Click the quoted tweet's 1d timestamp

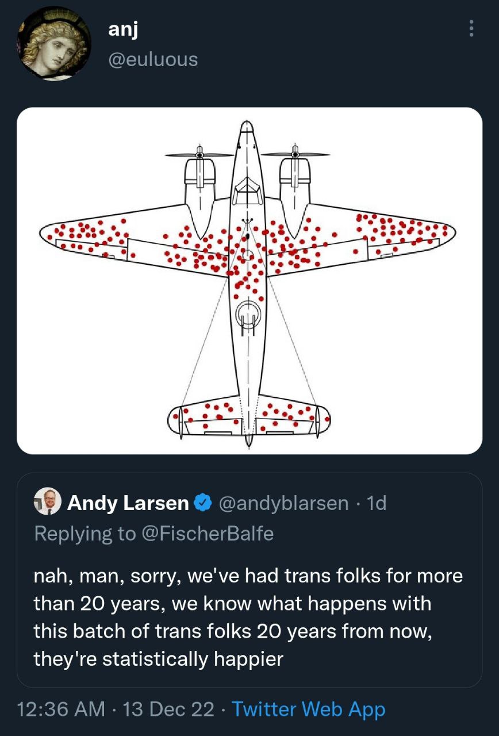tap(377, 503)
